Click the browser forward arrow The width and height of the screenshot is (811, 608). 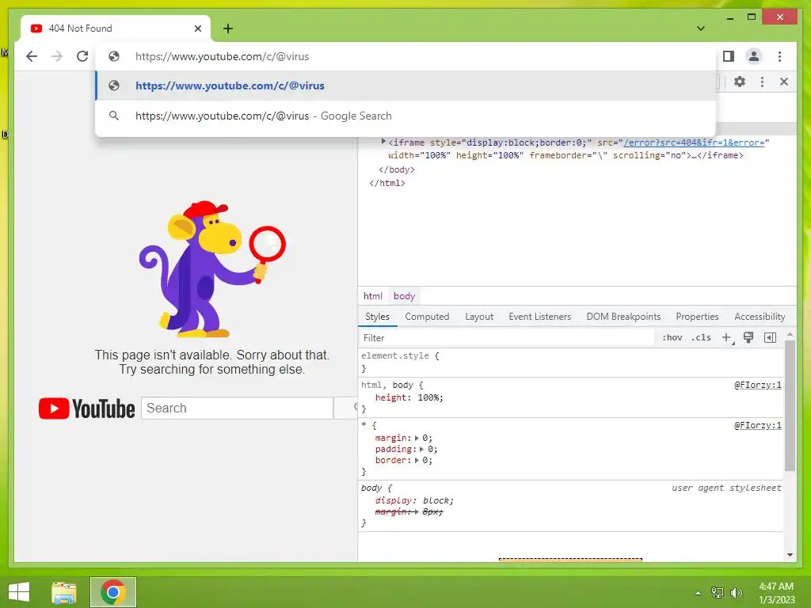(x=57, y=56)
